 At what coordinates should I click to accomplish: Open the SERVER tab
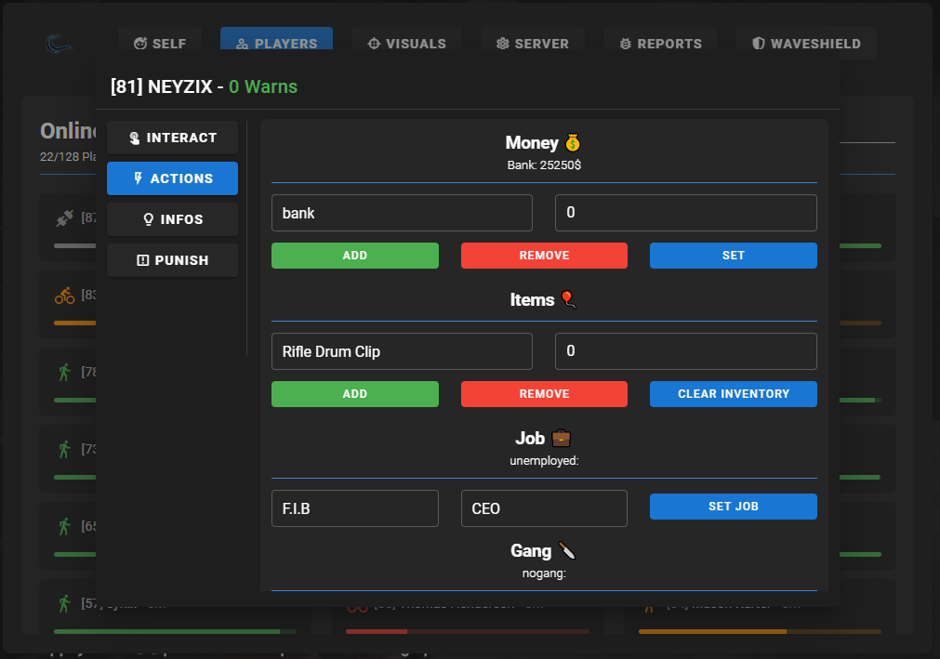click(x=533, y=43)
